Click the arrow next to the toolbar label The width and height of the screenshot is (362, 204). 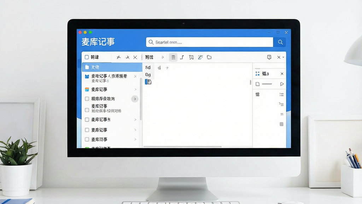click(x=163, y=57)
